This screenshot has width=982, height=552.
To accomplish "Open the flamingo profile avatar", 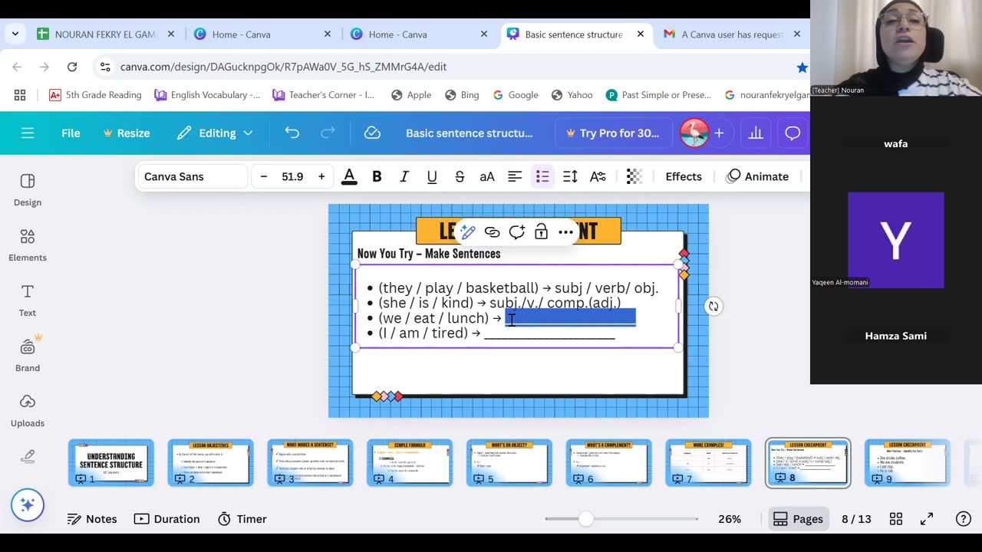I will pyautogui.click(x=694, y=133).
